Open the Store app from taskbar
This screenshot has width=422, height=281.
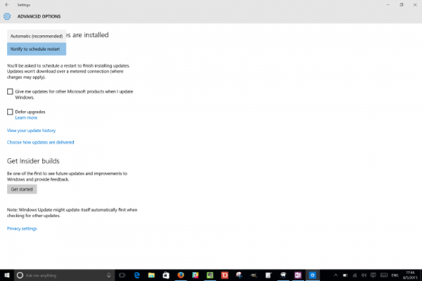coord(166,275)
